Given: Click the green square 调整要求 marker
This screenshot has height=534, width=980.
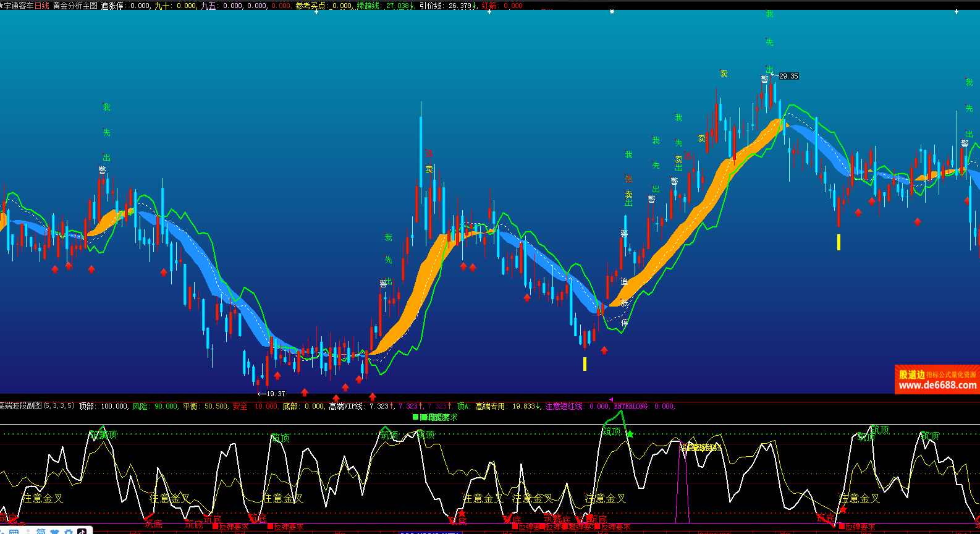Looking at the screenshot, I should tap(416, 417).
